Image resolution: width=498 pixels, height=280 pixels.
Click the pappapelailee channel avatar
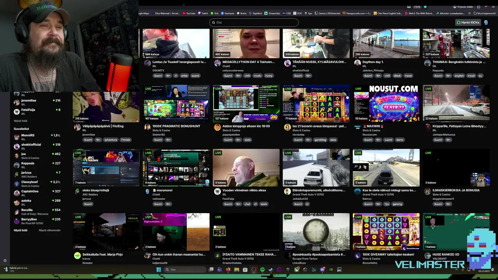(x=217, y=127)
